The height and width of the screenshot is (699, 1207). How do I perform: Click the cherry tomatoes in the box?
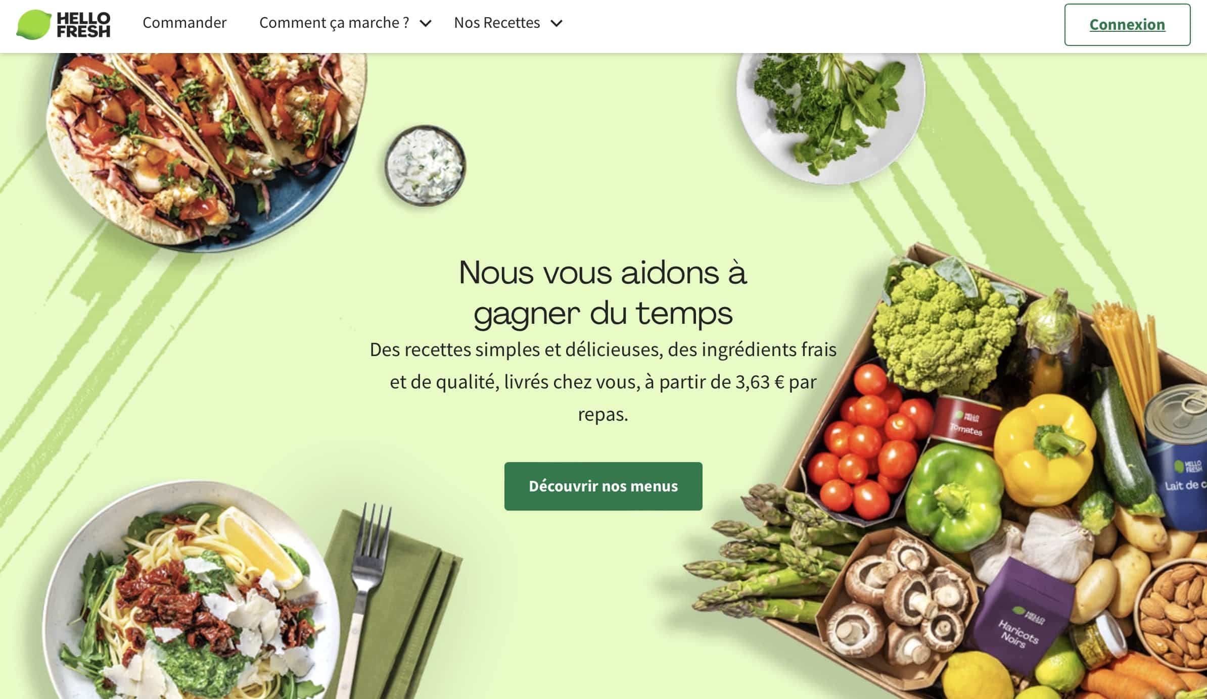tap(867, 444)
